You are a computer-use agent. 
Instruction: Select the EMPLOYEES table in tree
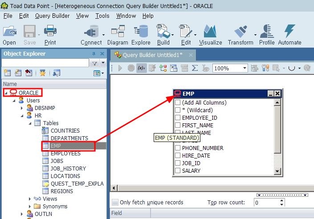pos(65,154)
